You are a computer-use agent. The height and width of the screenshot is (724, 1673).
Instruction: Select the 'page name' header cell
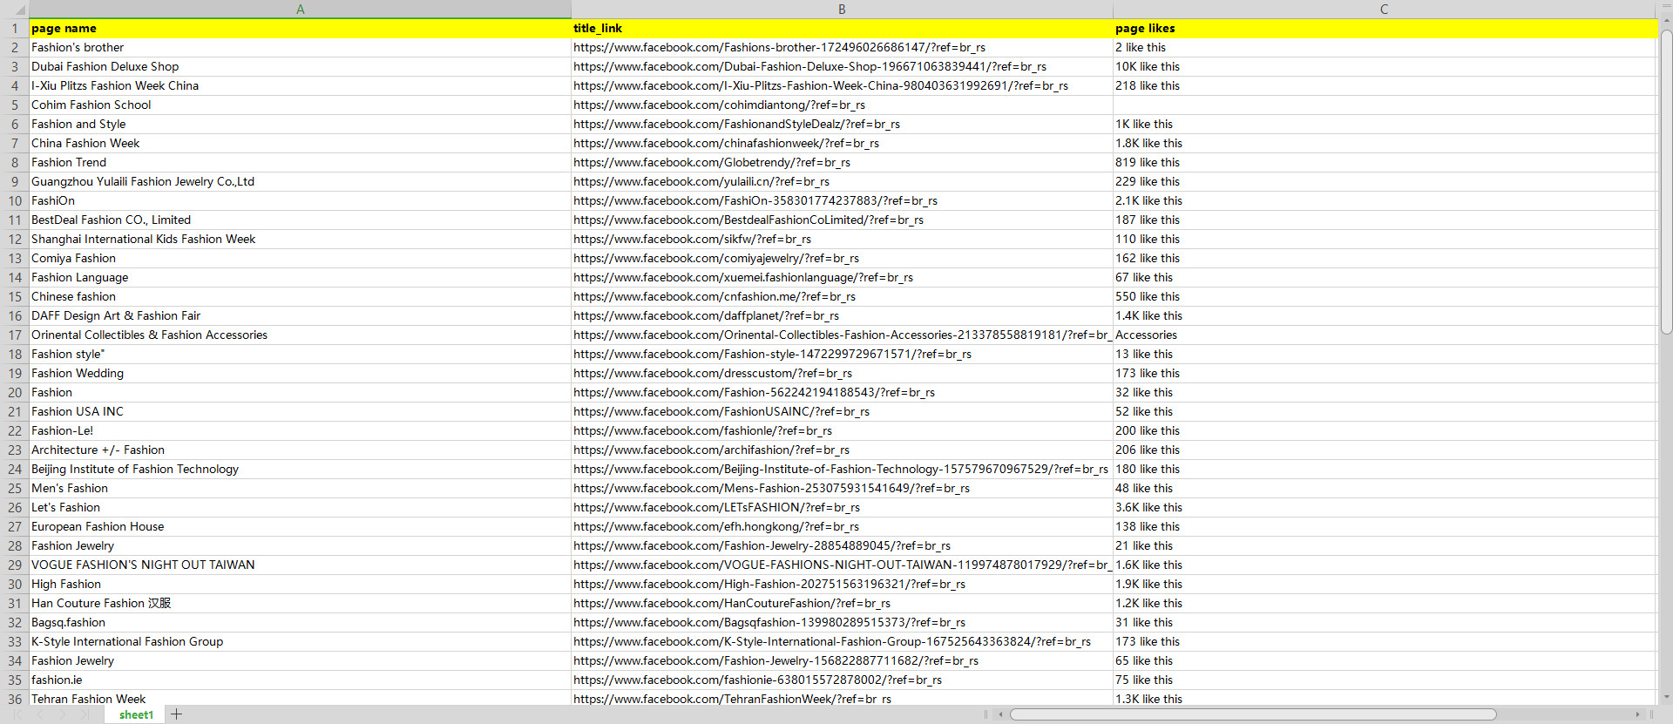(x=300, y=29)
